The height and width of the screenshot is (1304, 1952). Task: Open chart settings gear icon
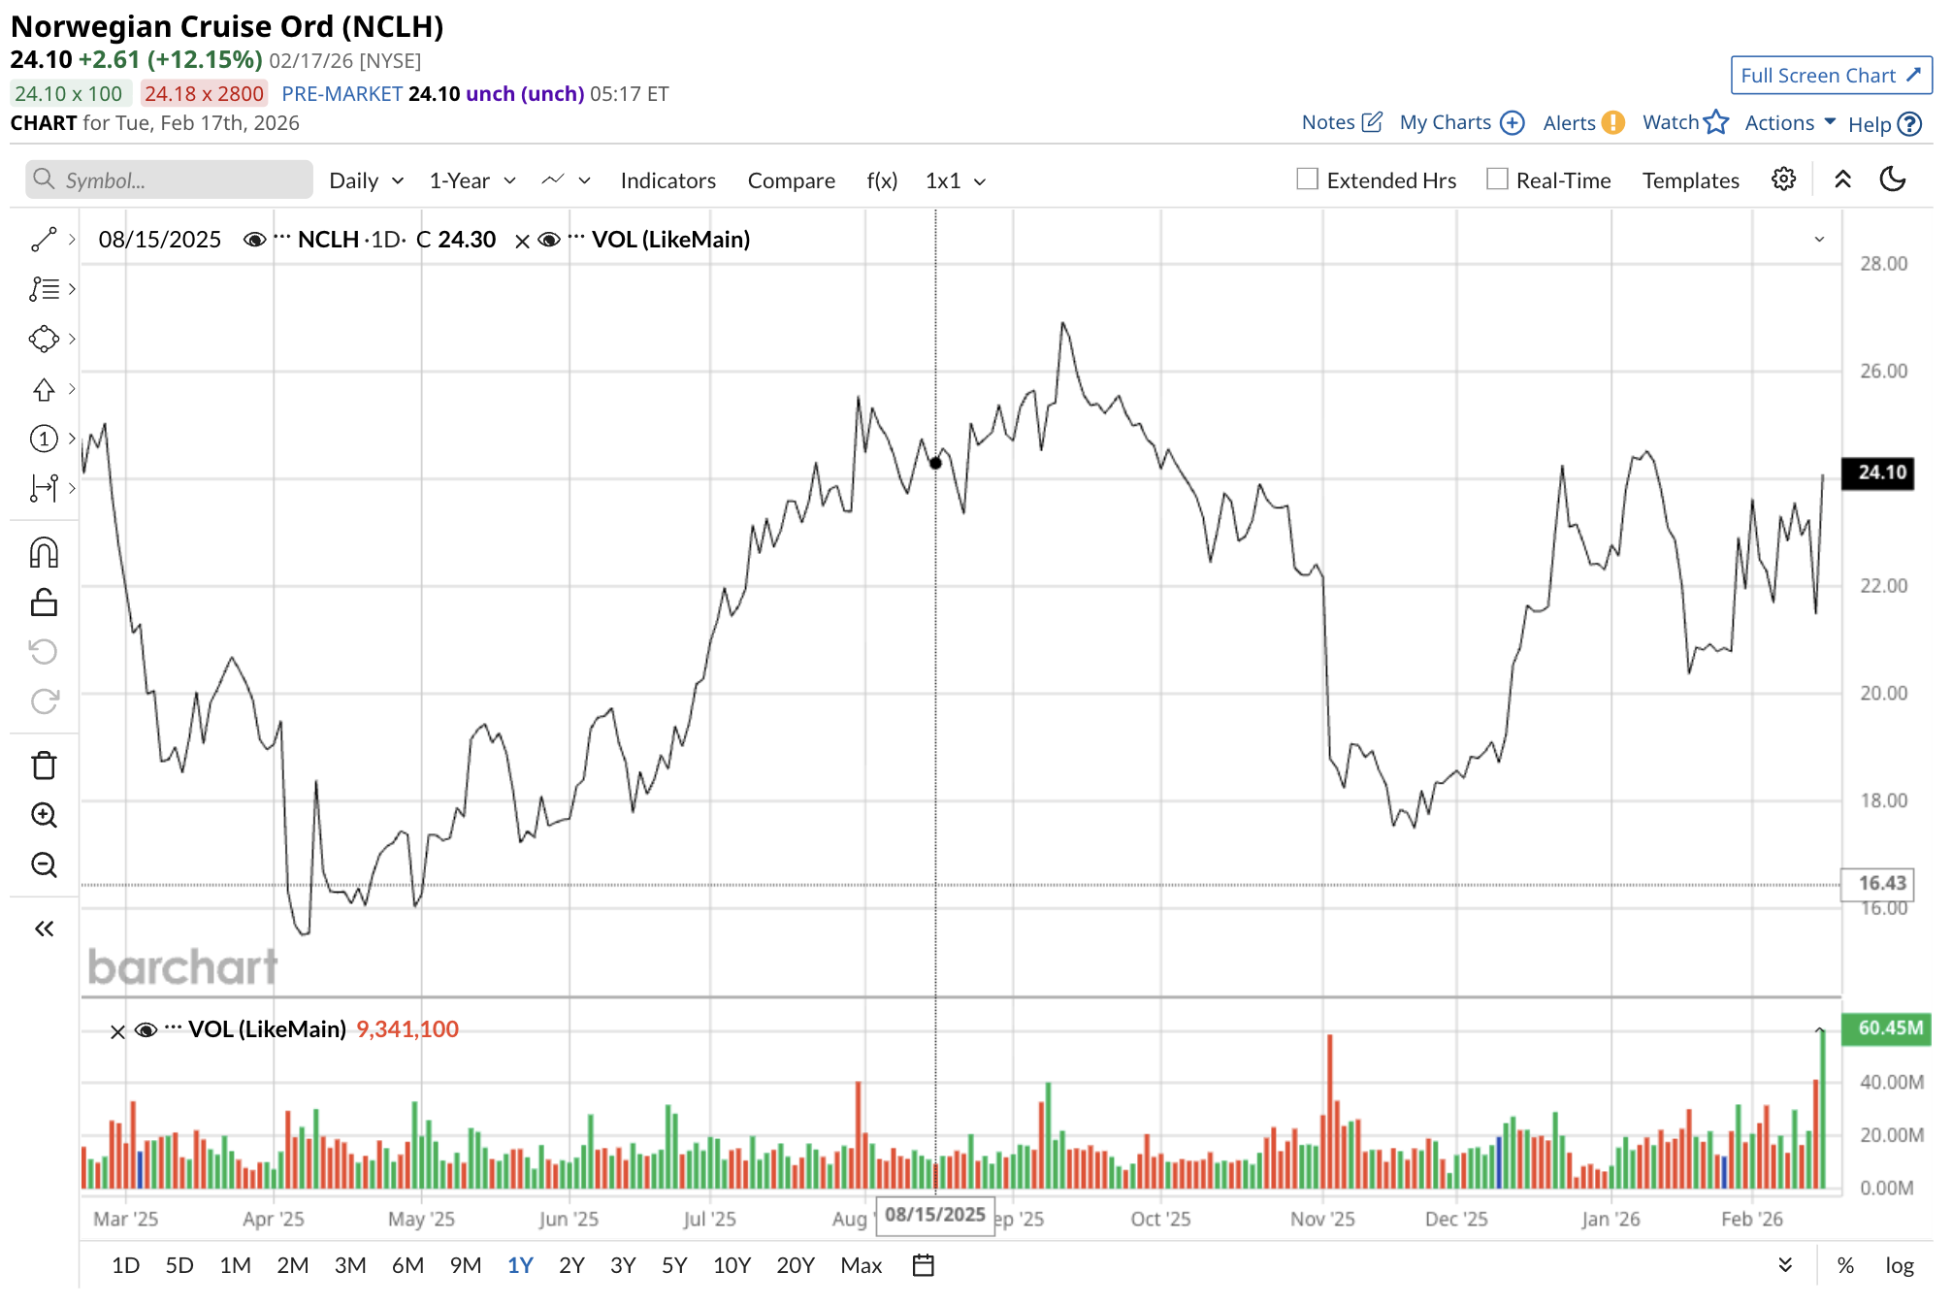tap(1783, 179)
